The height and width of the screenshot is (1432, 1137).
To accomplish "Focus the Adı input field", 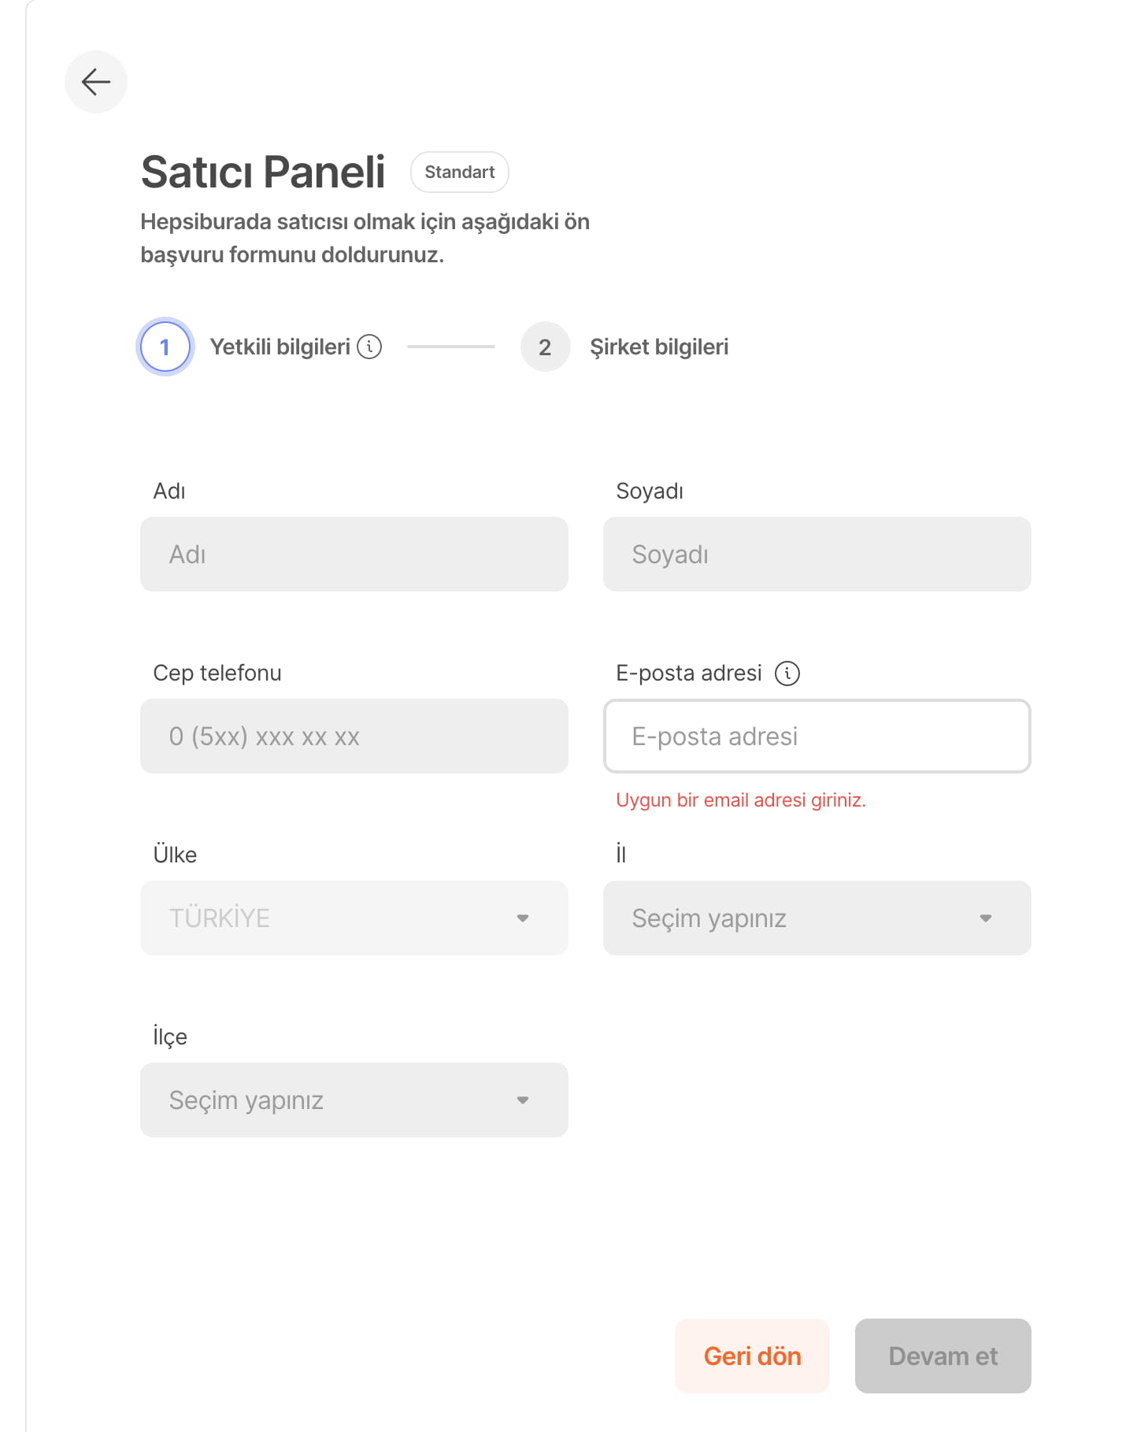I will click(x=354, y=555).
